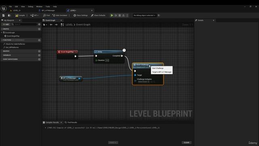Add a new macro with plus icon
The image size is (259, 146).
coord(39,51)
